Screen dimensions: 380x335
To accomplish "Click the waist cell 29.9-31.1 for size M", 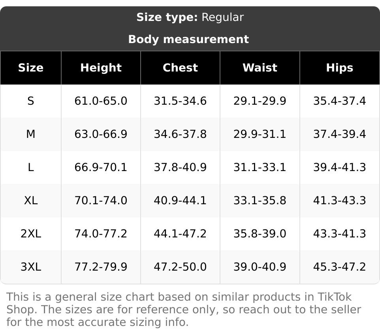I will (x=260, y=134).
